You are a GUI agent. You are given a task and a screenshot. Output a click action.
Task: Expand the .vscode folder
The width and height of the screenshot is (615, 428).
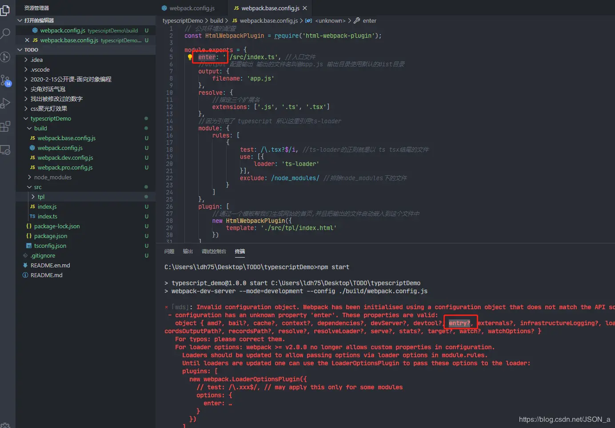[85, 69]
